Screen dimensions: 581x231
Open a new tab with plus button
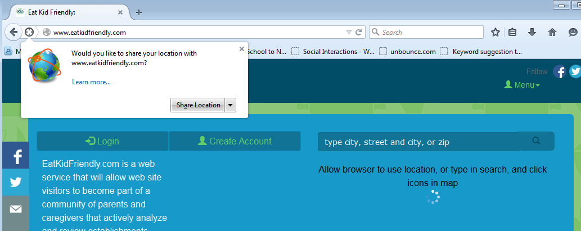139,12
